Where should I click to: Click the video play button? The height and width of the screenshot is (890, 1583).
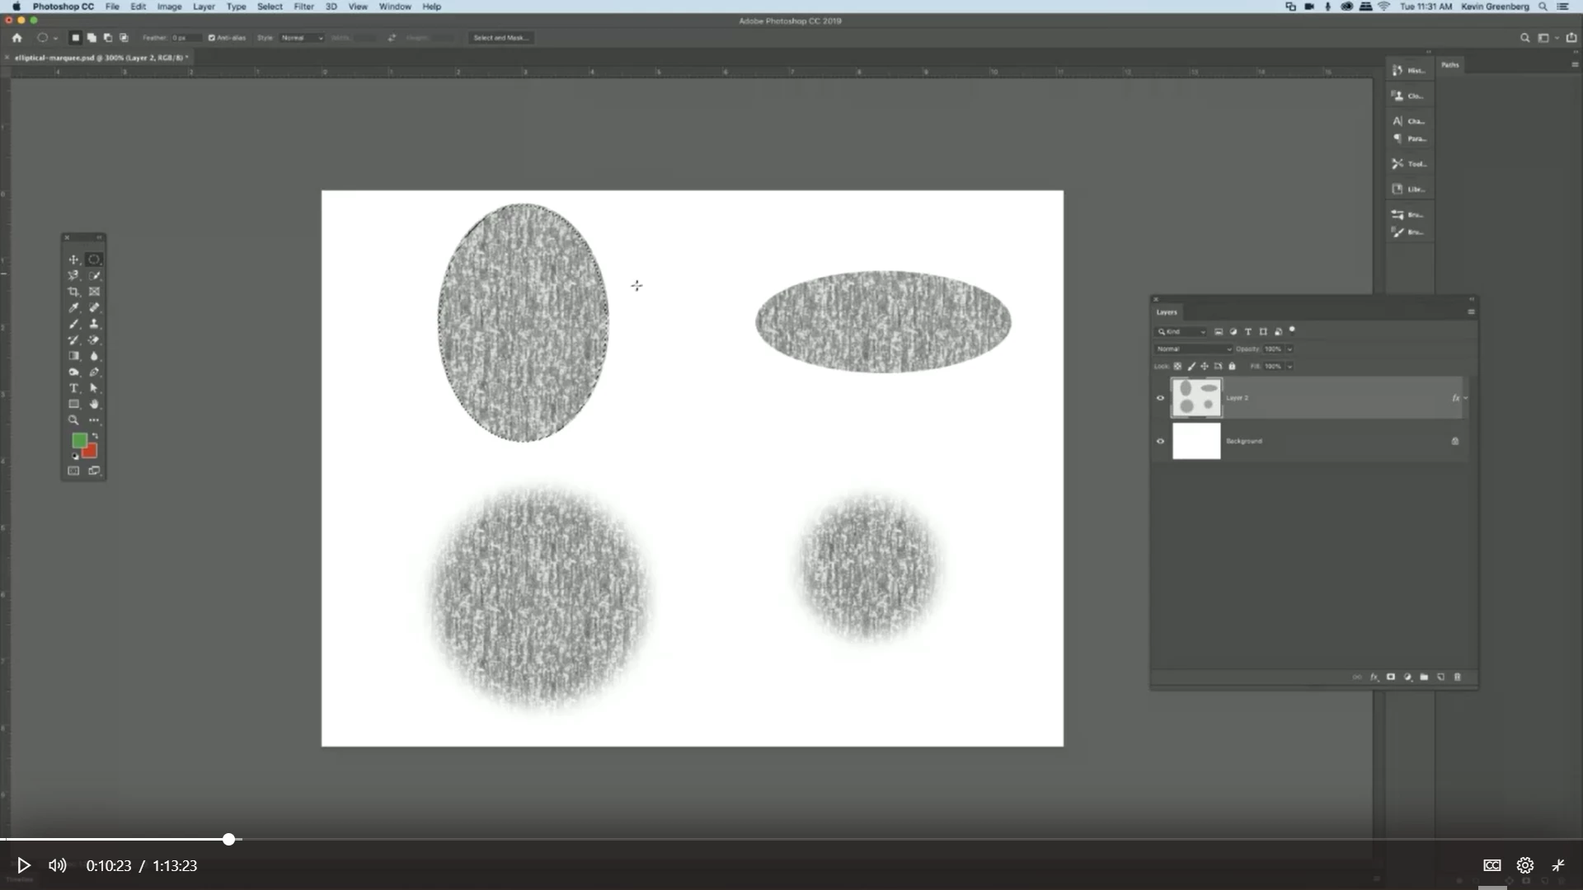pyautogui.click(x=24, y=865)
